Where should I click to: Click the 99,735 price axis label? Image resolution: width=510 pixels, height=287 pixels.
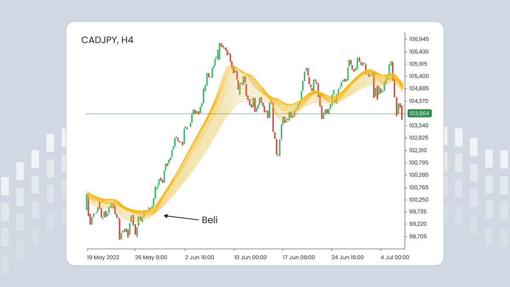pyautogui.click(x=419, y=212)
